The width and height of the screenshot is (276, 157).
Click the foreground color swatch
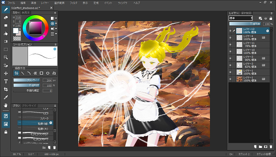pyautogui.click(x=16, y=31)
